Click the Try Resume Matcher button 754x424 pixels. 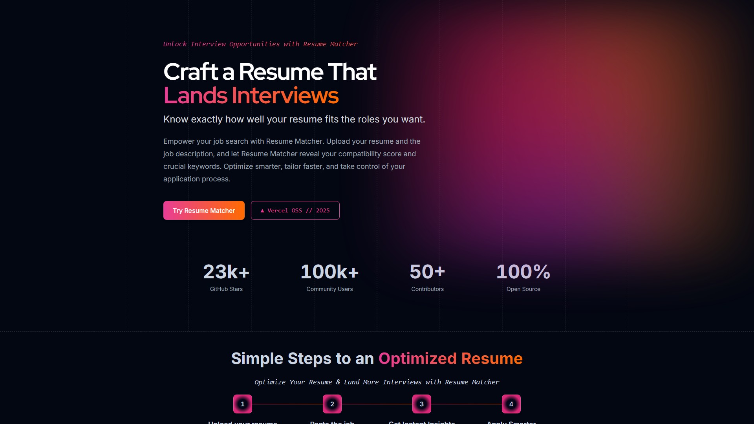point(203,210)
